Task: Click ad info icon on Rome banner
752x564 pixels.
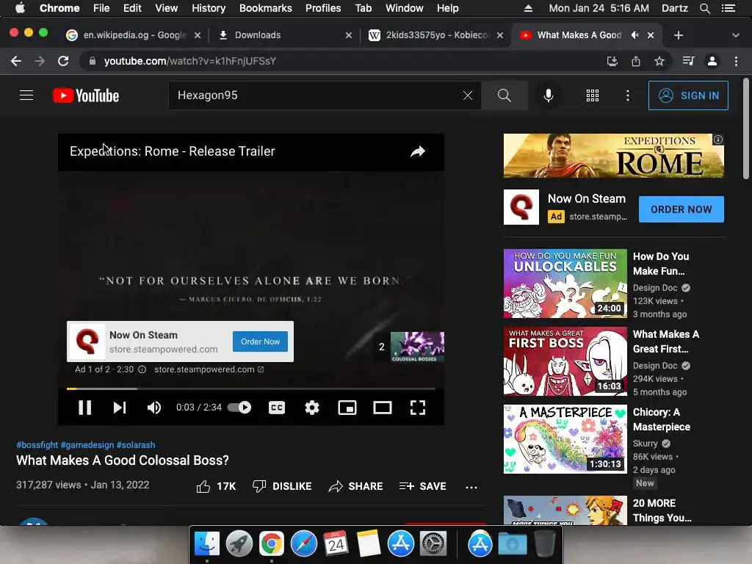Action: [x=718, y=140]
